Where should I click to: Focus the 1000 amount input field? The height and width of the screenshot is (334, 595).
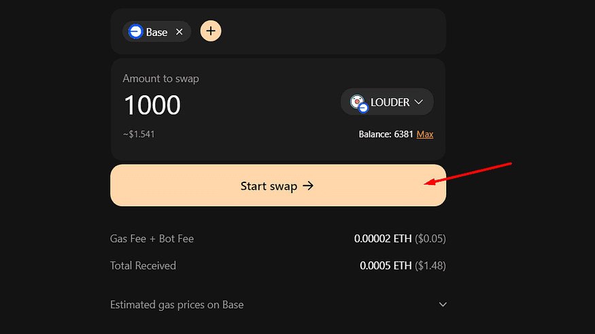point(152,105)
